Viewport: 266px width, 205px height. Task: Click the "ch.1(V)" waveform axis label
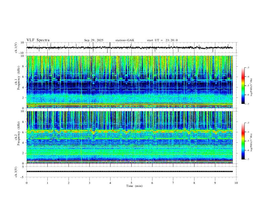click(x=16, y=48)
